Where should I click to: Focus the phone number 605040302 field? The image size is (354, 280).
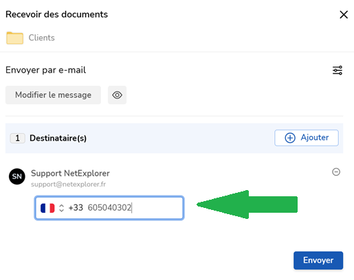pos(109,208)
